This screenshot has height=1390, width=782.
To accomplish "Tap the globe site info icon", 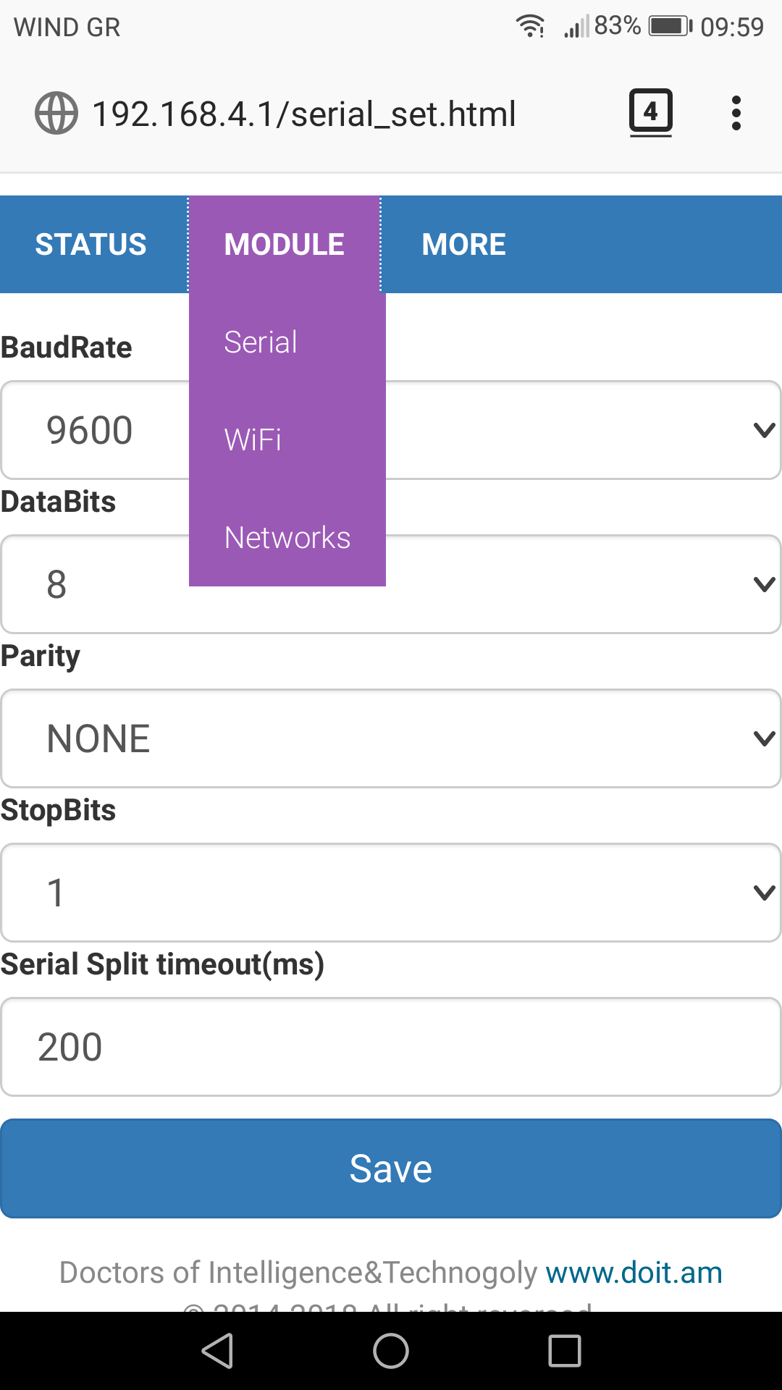I will click(x=56, y=114).
